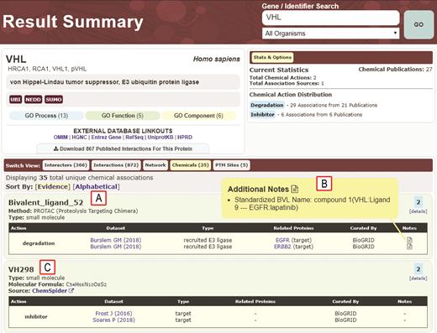Click the Degradation action label
Viewport: 437px width, 333px height.
tap(267, 105)
